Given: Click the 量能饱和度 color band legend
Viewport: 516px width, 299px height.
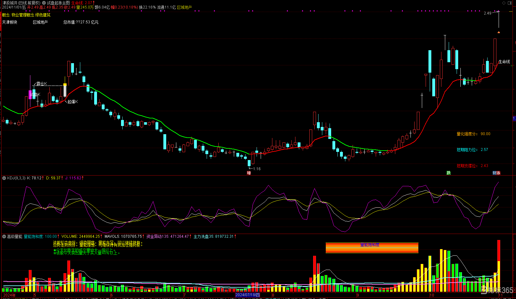Looking at the screenshot, I should [372, 248].
